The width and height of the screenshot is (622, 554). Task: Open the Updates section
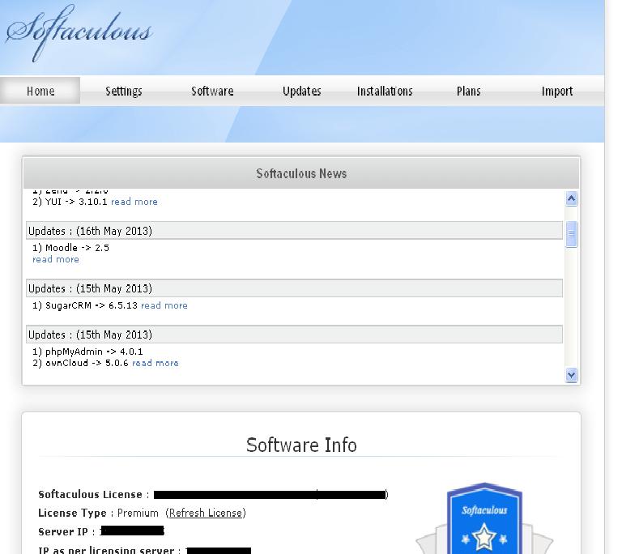point(301,92)
